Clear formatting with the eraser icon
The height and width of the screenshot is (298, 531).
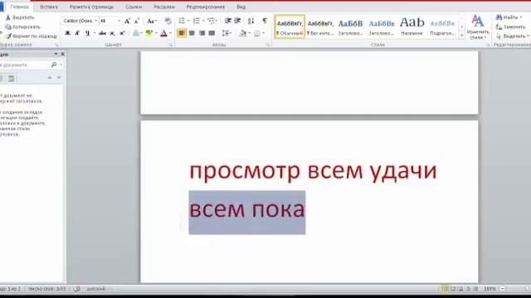[168, 21]
